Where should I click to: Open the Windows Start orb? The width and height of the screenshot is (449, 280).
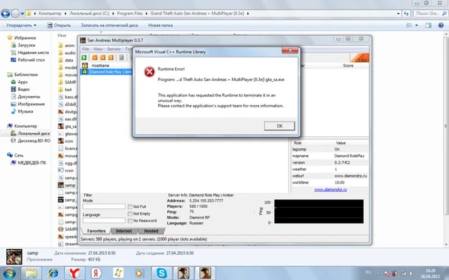pyautogui.click(x=9, y=273)
